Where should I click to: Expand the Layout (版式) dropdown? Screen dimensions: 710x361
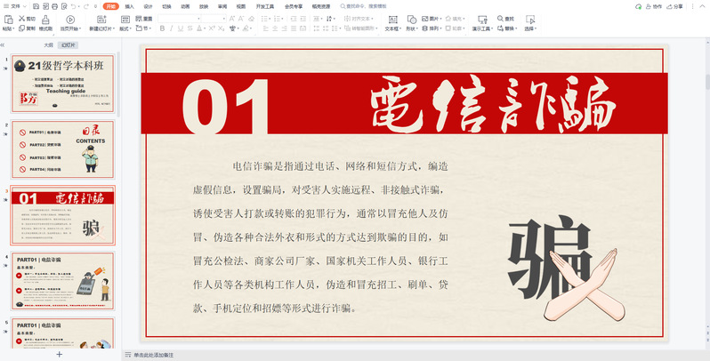[x=125, y=28]
